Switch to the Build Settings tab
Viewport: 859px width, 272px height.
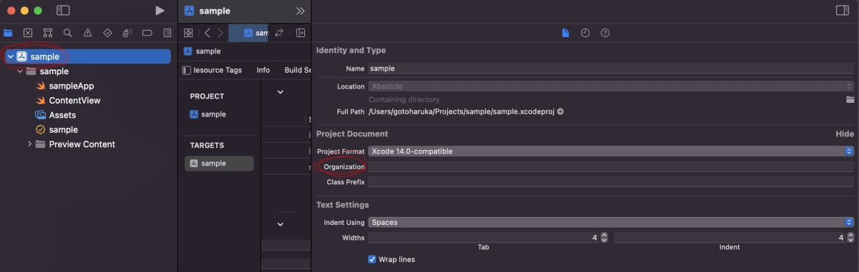[x=297, y=70]
